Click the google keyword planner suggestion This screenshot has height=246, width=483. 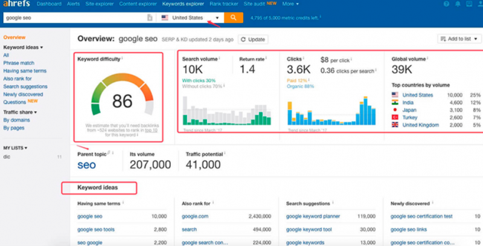(x=313, y=216)
